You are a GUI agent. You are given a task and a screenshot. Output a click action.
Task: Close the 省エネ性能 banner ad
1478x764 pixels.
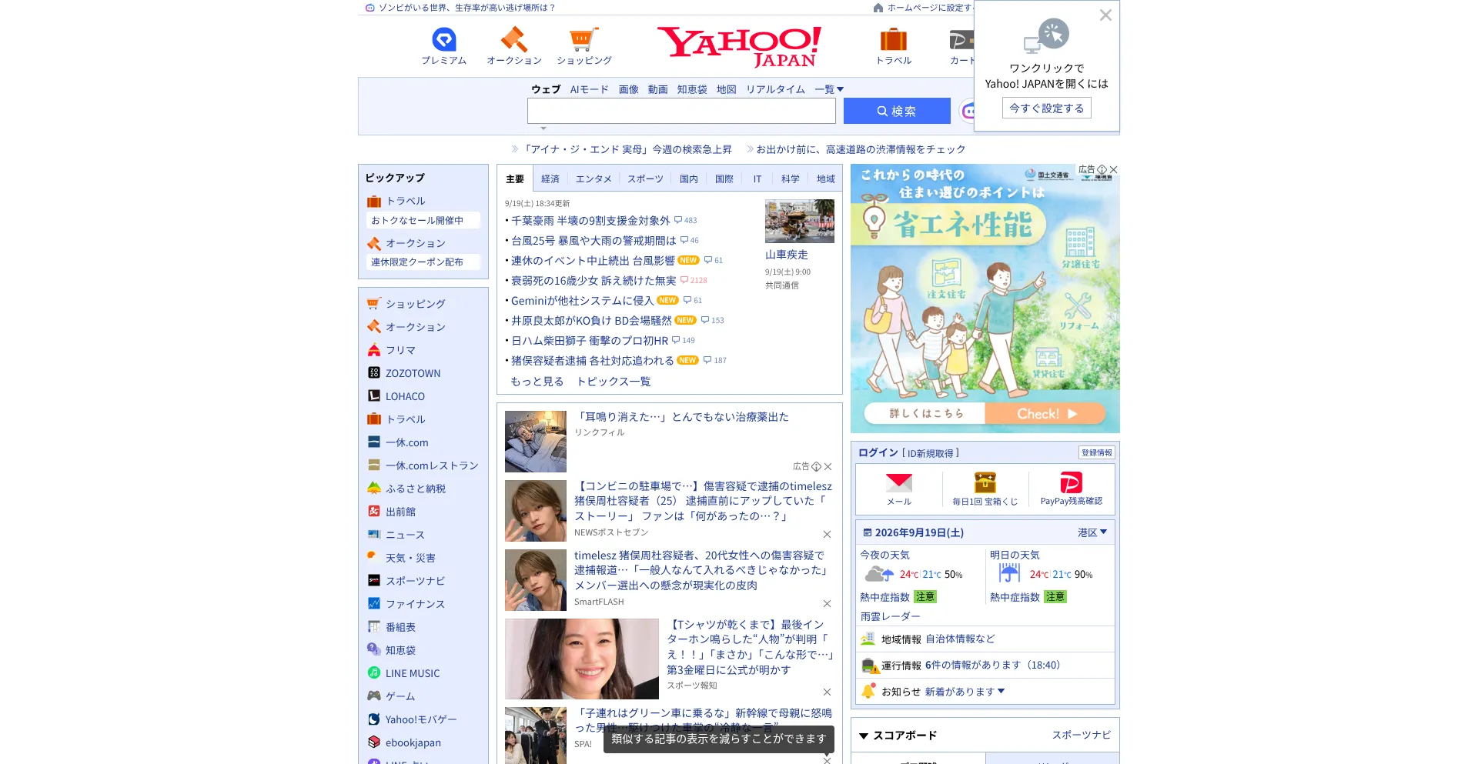(1113, 169)
